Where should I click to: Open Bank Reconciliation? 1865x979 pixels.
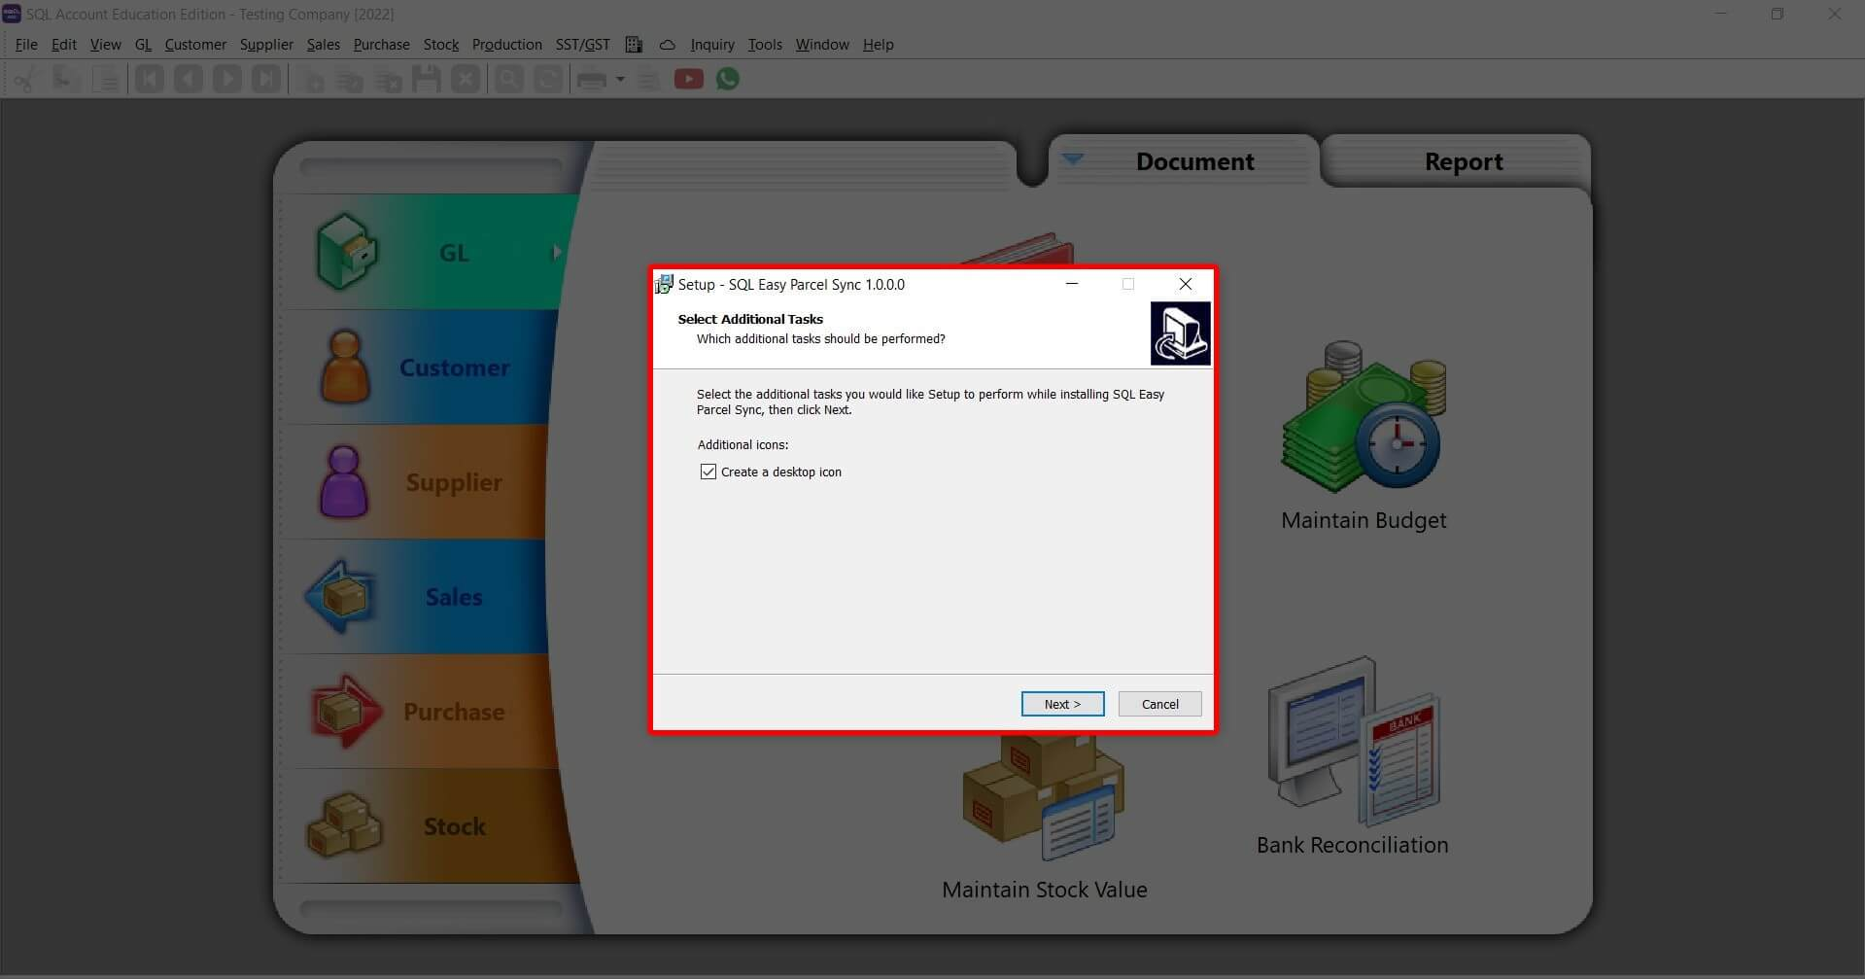click(1353, 756)
